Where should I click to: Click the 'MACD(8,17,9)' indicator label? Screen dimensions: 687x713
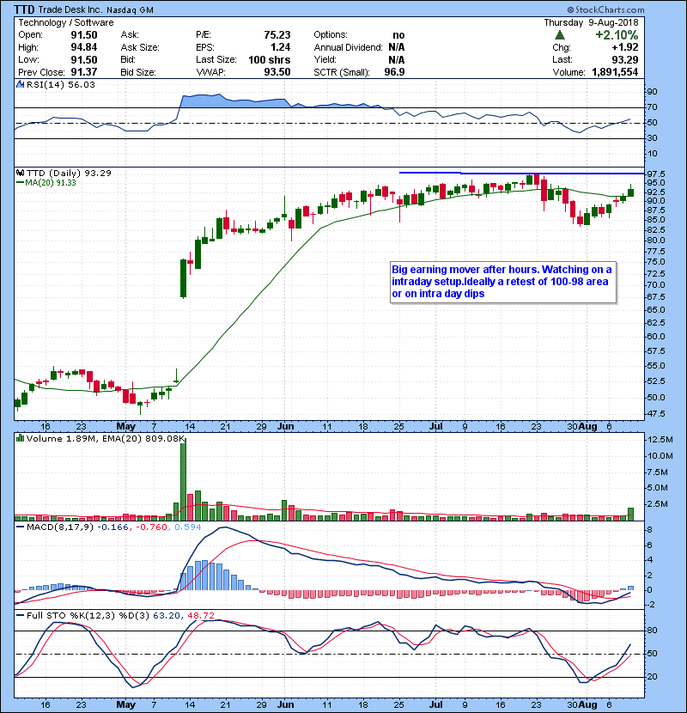coord(60,527)
